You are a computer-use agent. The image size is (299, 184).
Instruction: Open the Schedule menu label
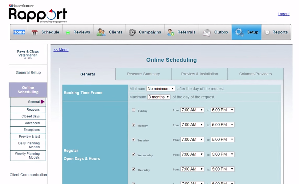click(50, 32)
